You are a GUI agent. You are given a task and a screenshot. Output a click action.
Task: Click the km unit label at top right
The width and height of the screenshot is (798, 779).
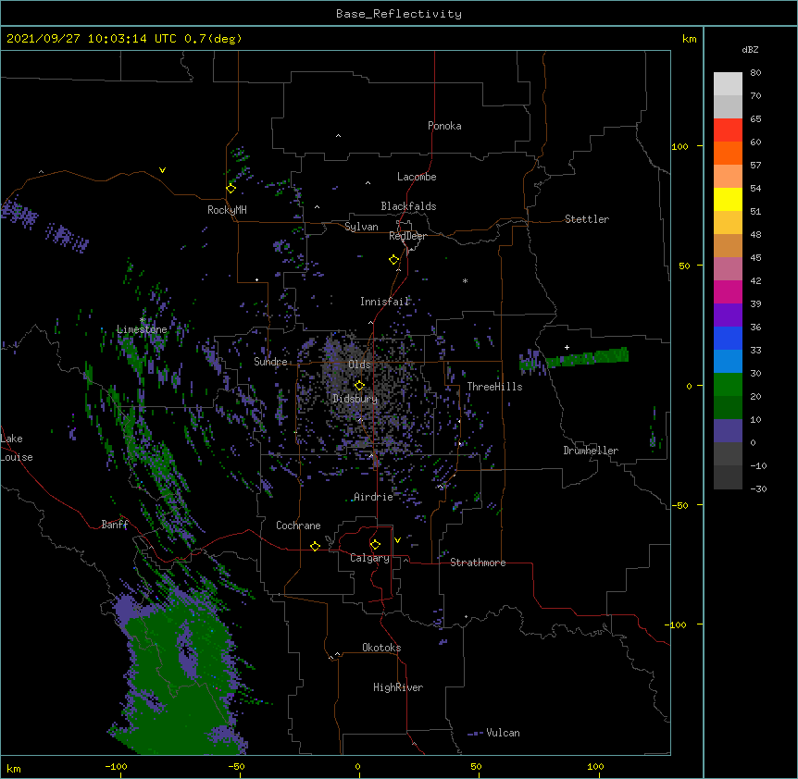click(x=689, y=39)
